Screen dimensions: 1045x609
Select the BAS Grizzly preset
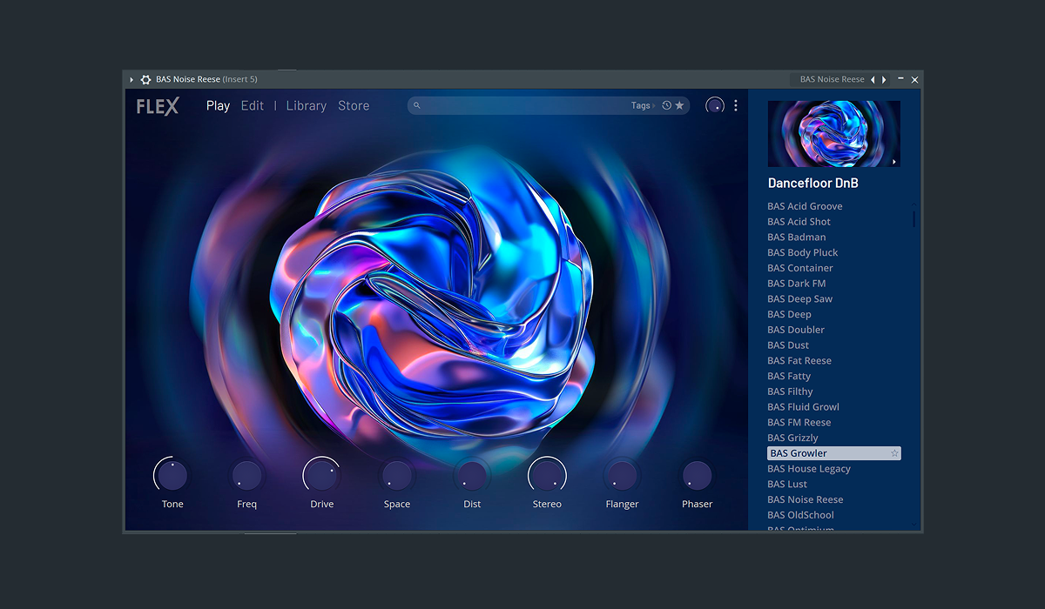[793, 438]
